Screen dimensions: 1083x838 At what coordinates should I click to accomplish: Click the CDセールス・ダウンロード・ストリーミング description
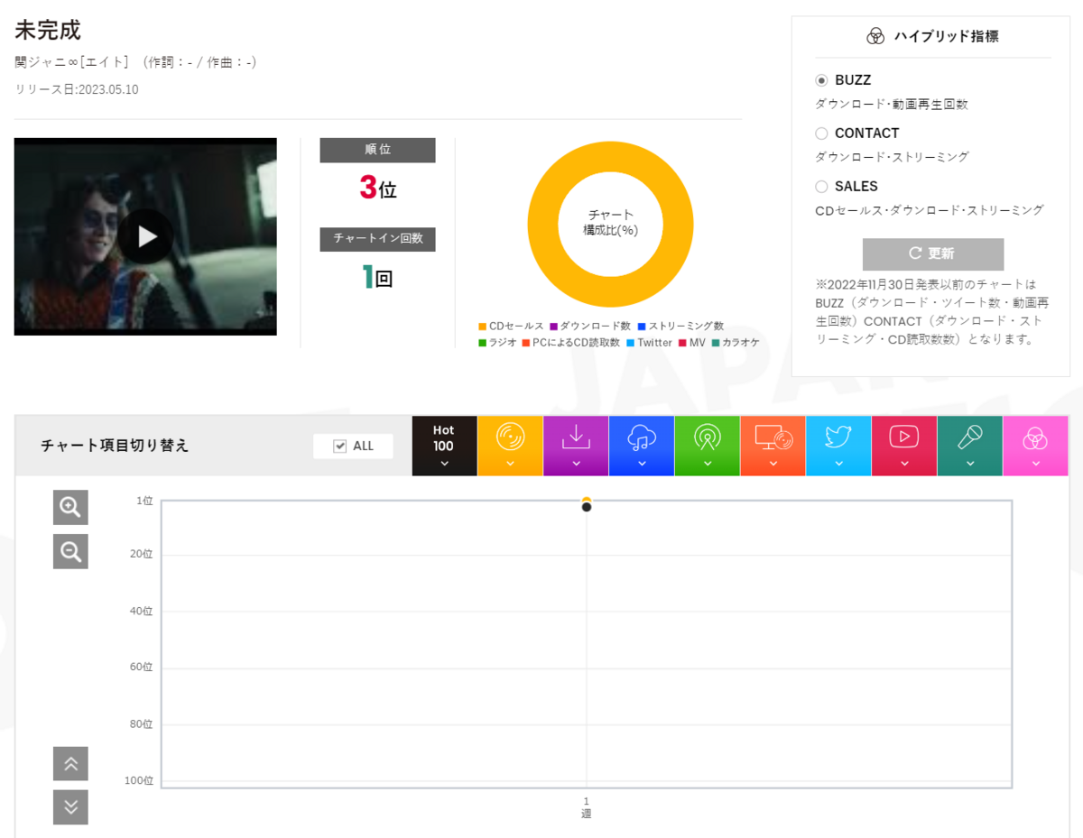click(929, 210)
